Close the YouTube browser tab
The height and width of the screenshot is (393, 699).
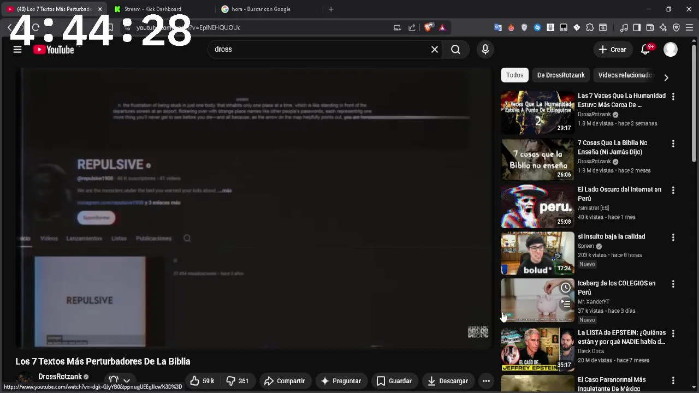pos(100,9)
